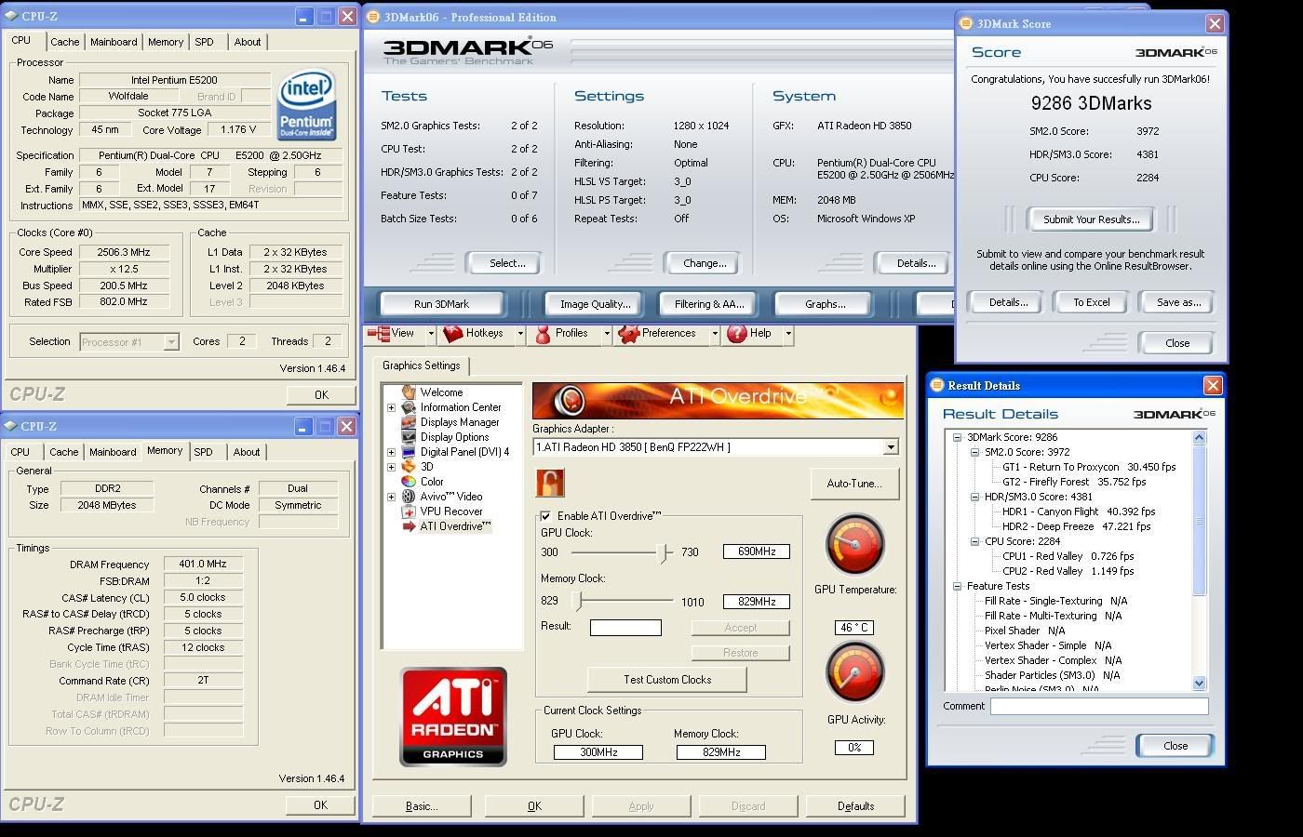Click the Display Options monitor icon

[x=408, y=437]
